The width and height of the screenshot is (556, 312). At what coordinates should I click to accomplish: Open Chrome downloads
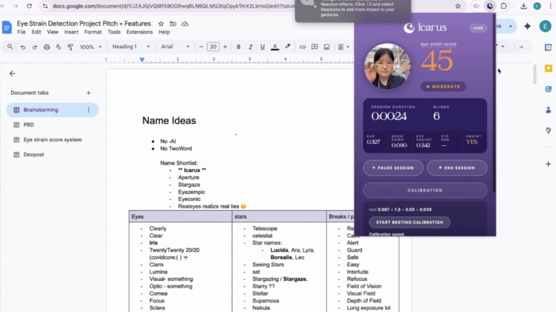coord(524,6)
